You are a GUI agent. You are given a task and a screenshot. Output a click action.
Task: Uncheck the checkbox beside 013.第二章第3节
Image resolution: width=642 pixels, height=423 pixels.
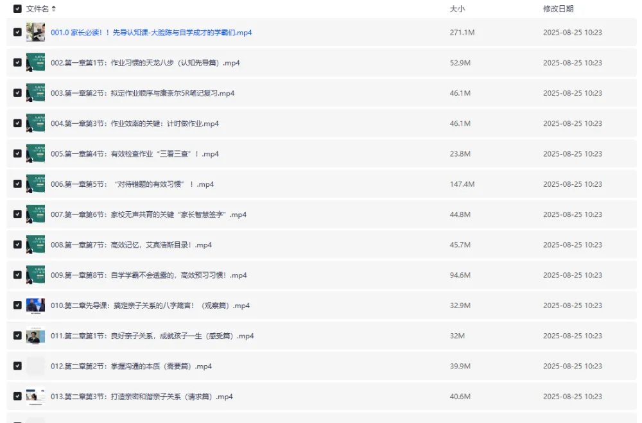pos(19,396)
